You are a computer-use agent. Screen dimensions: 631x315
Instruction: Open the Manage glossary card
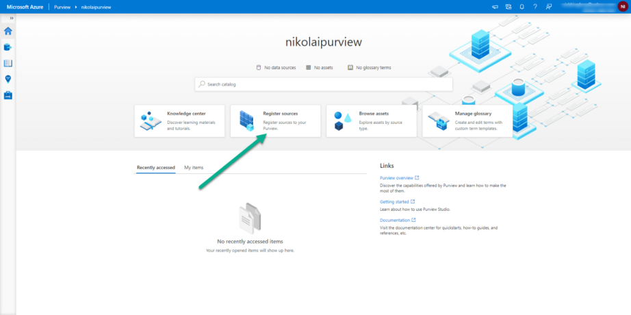(467, 121)
